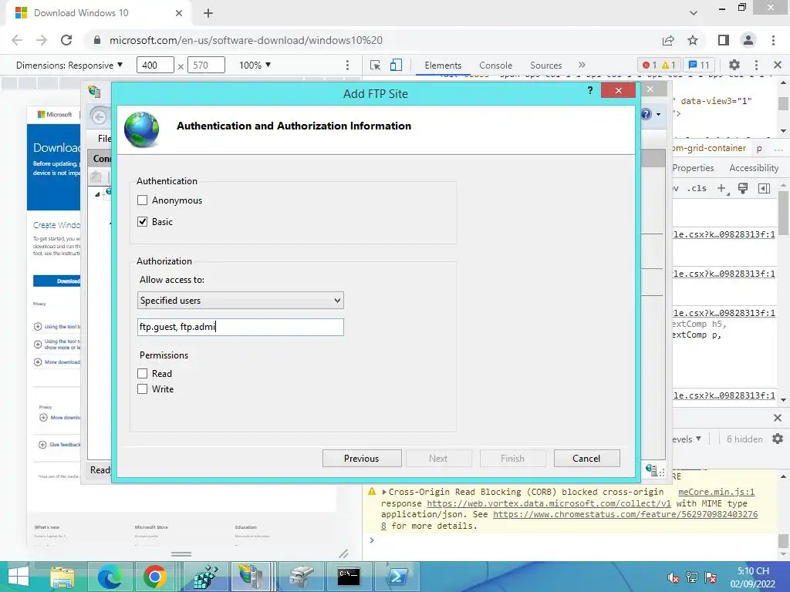Click the help question mark in dialog title
The image size is (790, 592).
click(590, 91)
